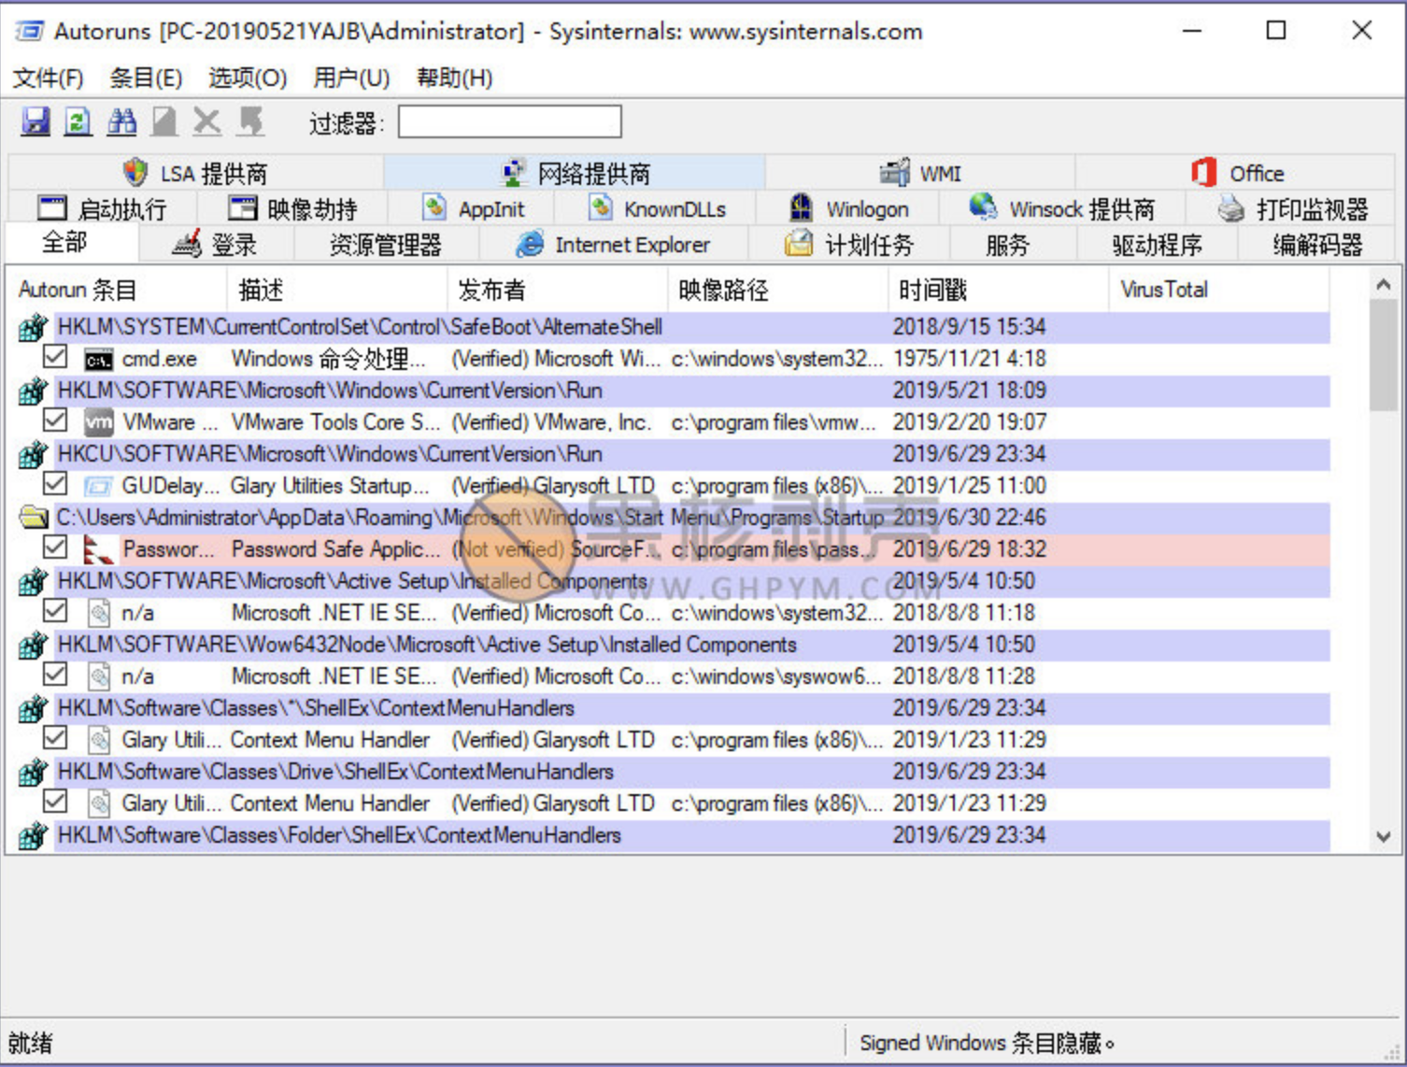Click registry icon of HKCU Run row

point(33,455)
